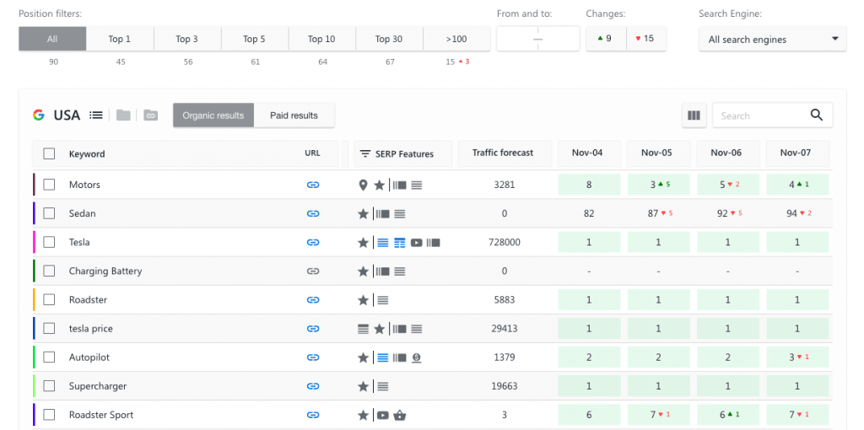This screenshot has height=430, width=864.
Task: Open the Roadster row URL link icon
Action: tap(313, 300)
